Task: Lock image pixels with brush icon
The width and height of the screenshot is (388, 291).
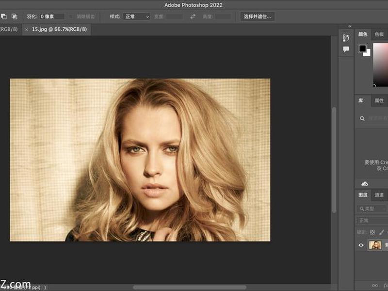Action: point(382,232)
